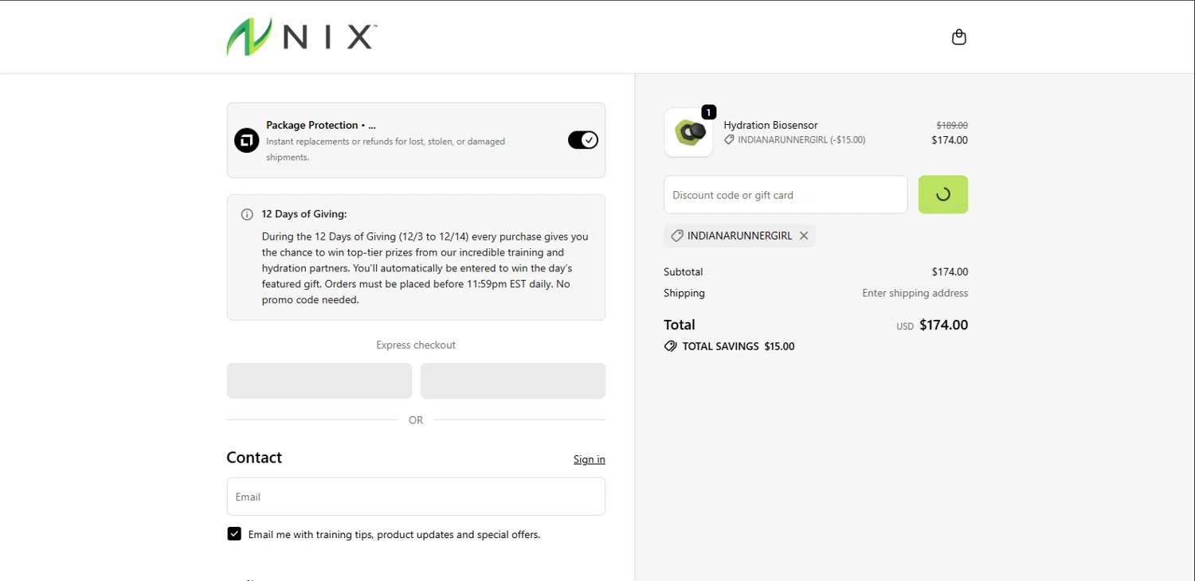Viewport: 1195px width, 581px height.
Task: Click the Hydration Biosensor product thumbnail
Action: pos(688,132)
